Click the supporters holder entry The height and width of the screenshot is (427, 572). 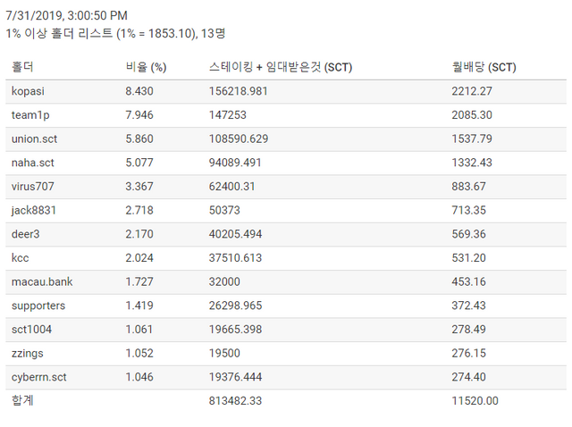[38, 306]
